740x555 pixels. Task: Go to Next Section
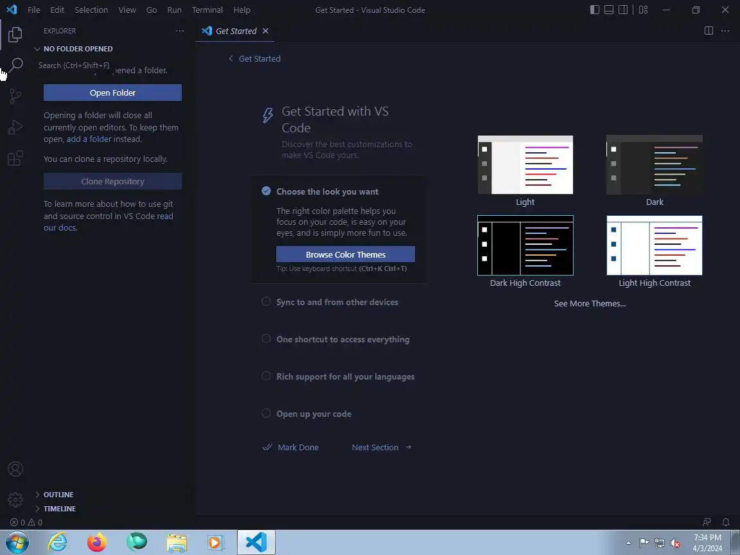pos(382,447)
